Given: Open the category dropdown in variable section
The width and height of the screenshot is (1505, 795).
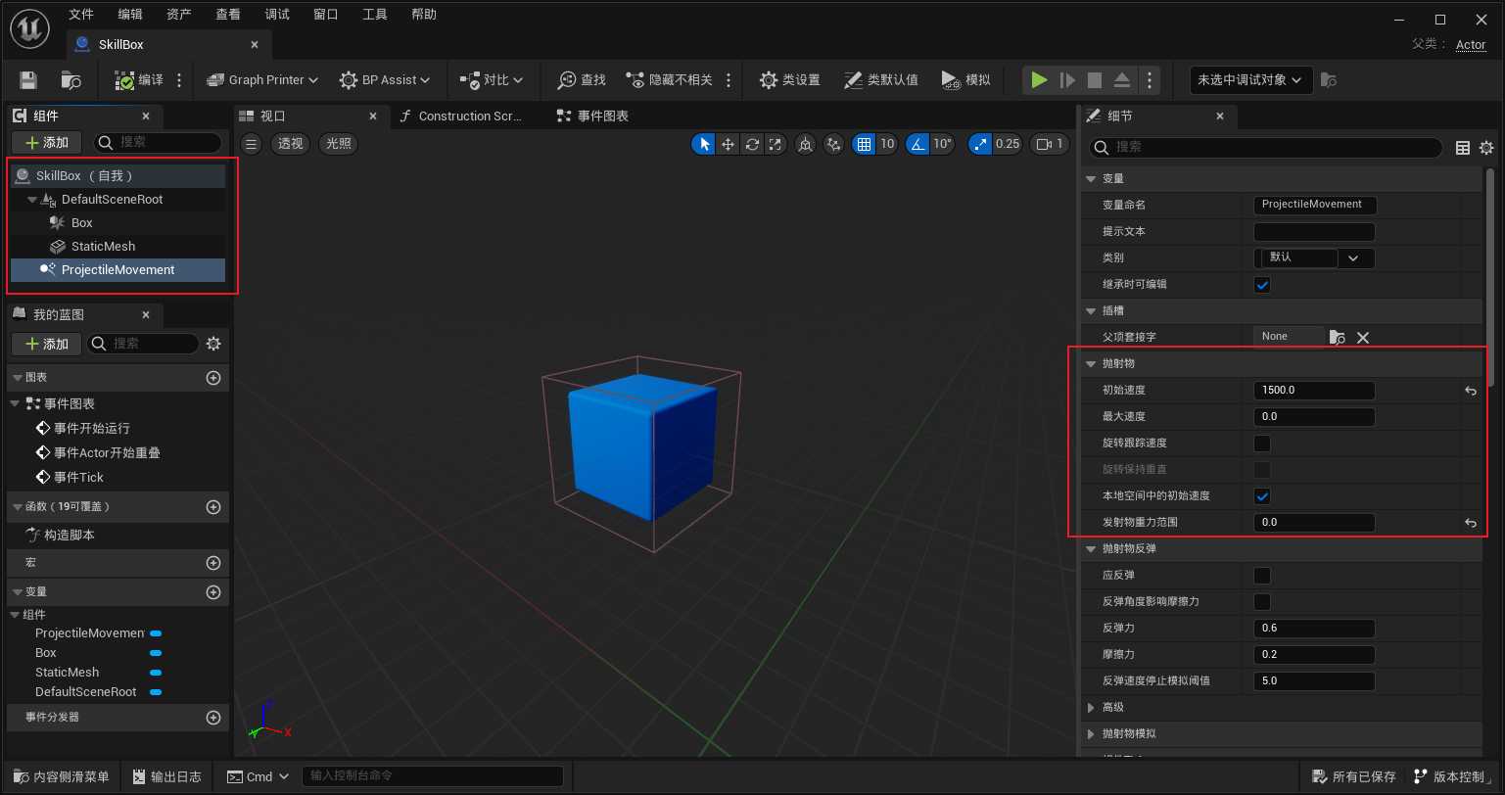Looking at the screenshot, I should [x=1353, y=258].
